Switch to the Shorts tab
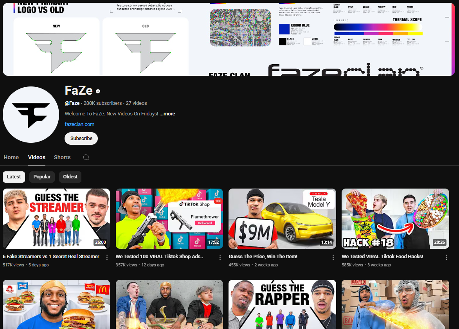Screen dimensions: 459x329 pos(62,157)
